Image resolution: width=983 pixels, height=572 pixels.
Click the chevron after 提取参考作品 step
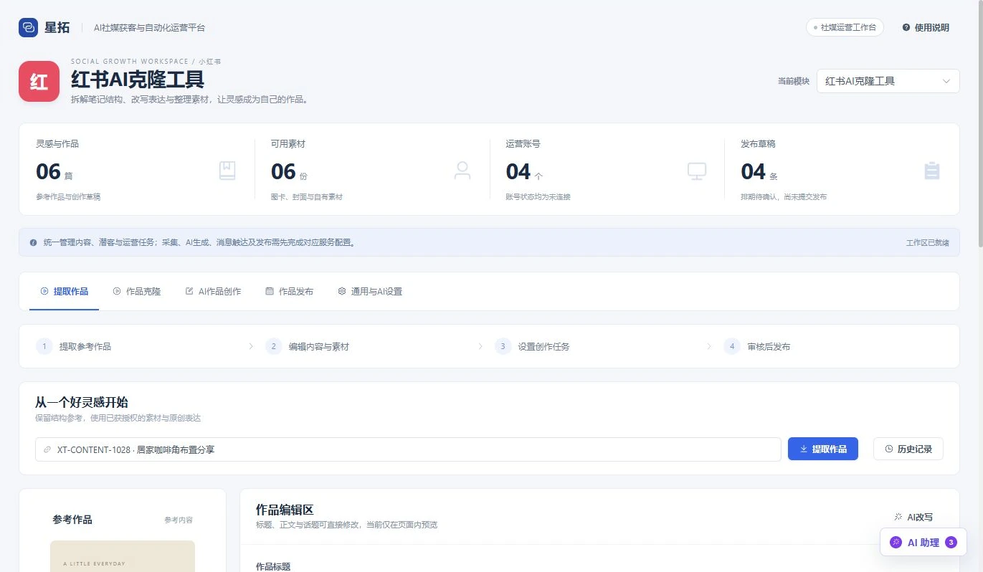251,346
